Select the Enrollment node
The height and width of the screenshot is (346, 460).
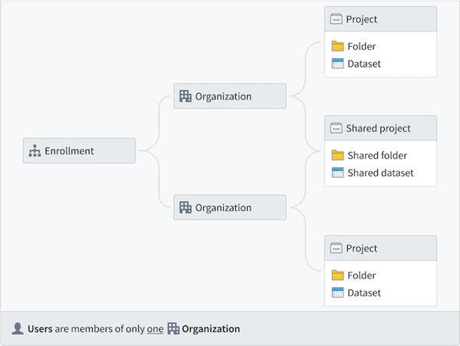coord(79,150)
